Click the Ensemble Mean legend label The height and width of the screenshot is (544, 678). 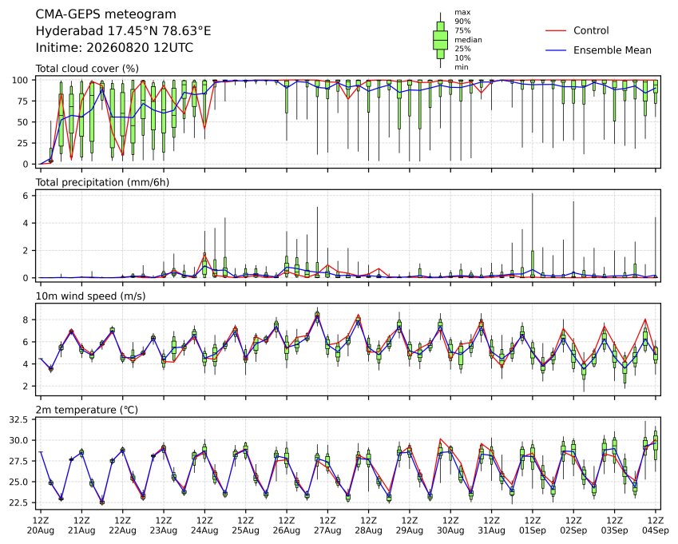coord(613,50)
